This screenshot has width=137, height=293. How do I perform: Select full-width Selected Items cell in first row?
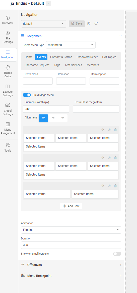pyautogui.click(x=71, y=147)
